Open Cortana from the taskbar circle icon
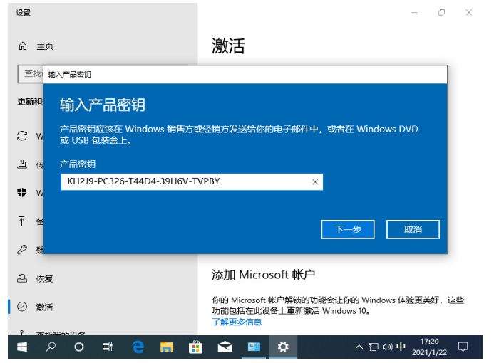Viewport: 494px width, 363px height. pos(79,347)
